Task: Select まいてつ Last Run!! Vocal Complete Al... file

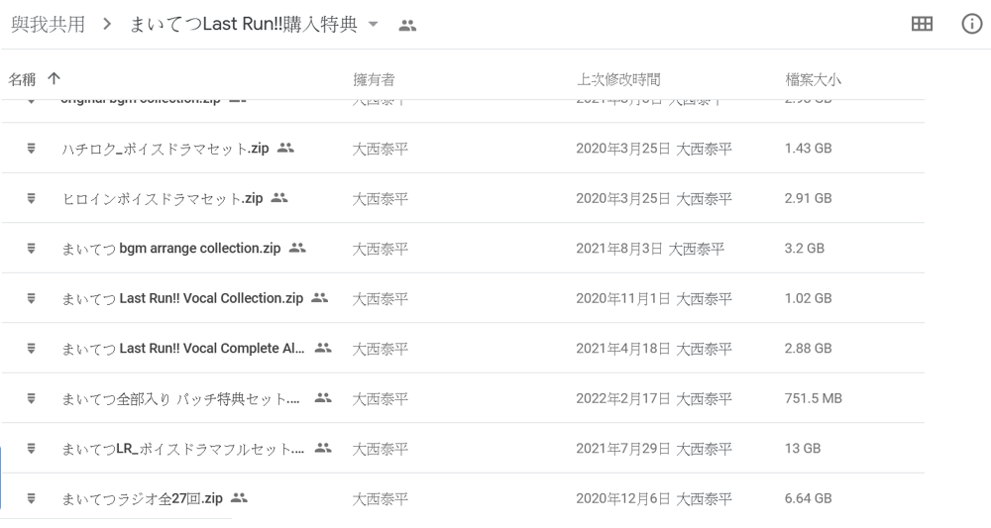Action: click(183, 349)
